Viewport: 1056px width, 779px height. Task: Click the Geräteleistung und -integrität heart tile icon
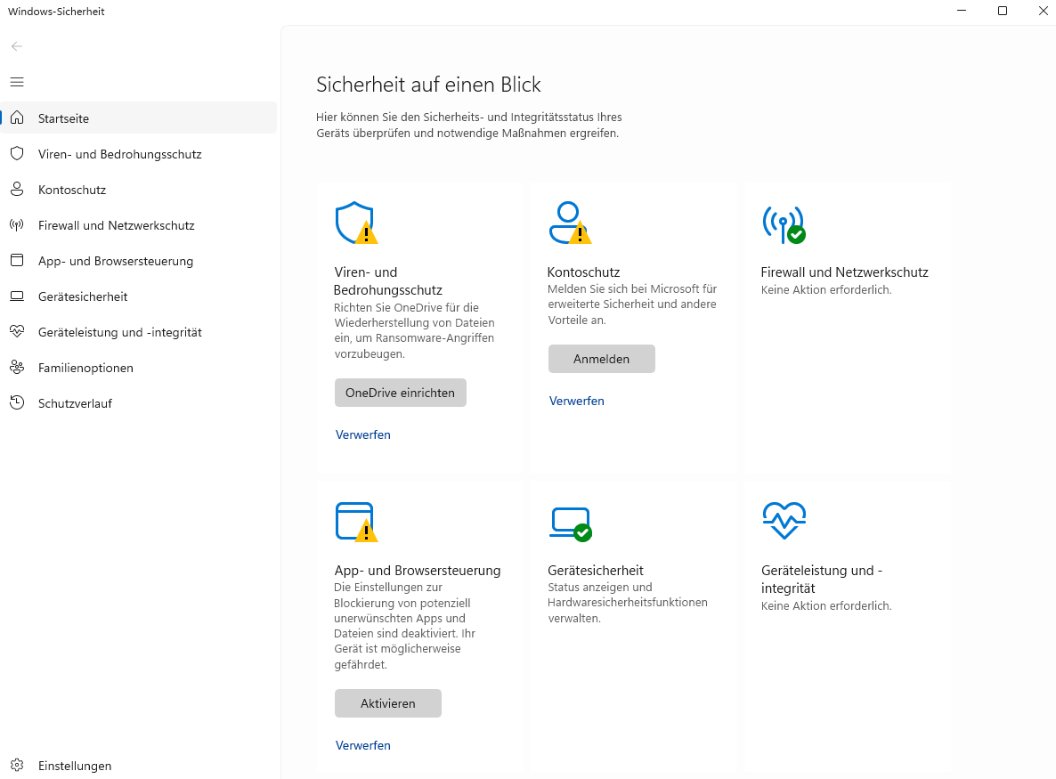pos(784,521)
